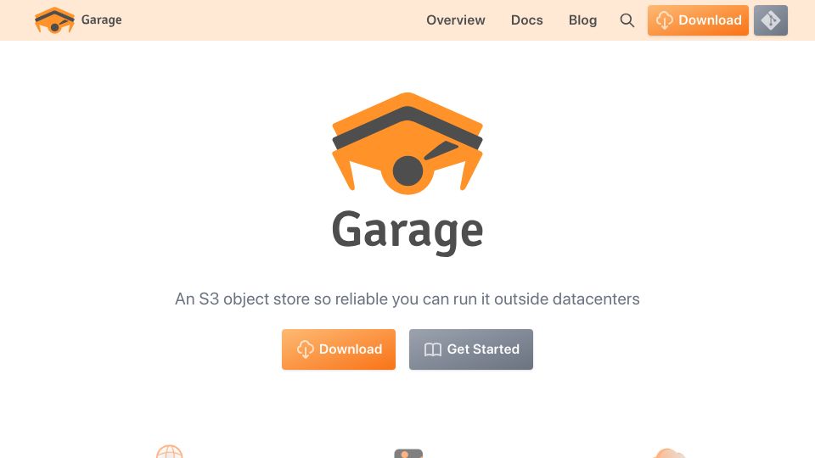This screenshot has height=458, width=815.
Task: Go to the Blog
Action: pyautogui.click(x=582, y=20)
